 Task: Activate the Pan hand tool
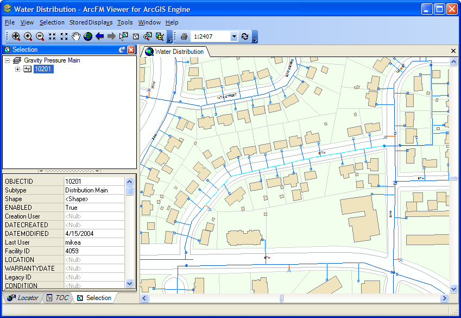pyautogui.click(x=76, y=36)
